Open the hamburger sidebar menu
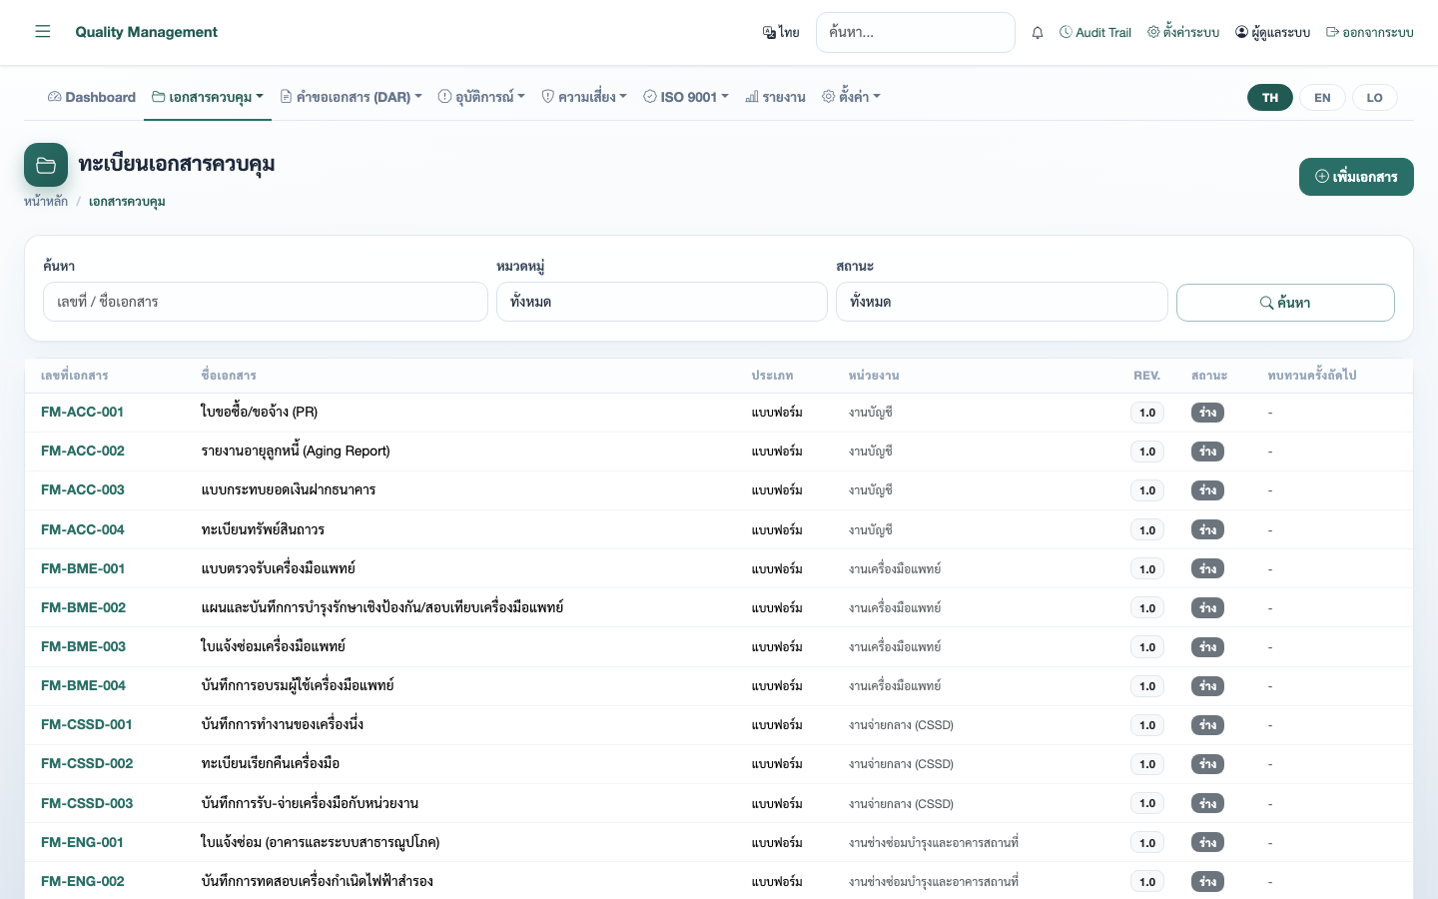Image resolution: width=1438 pixels, height=899 pixels. pyautogui.click(x=43, y=32)
